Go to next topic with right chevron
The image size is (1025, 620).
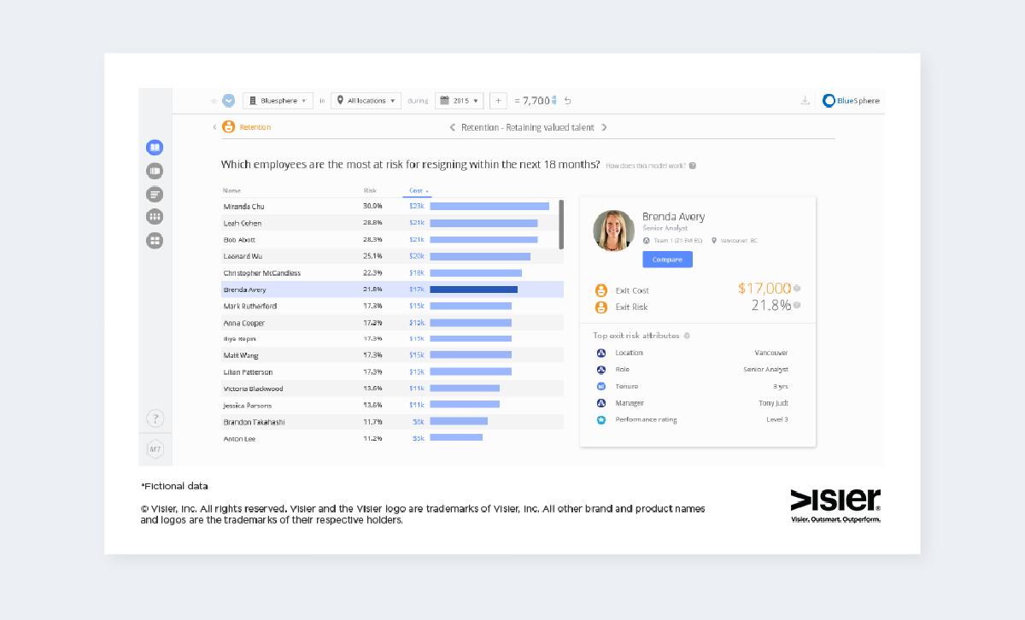pos(604,127)
